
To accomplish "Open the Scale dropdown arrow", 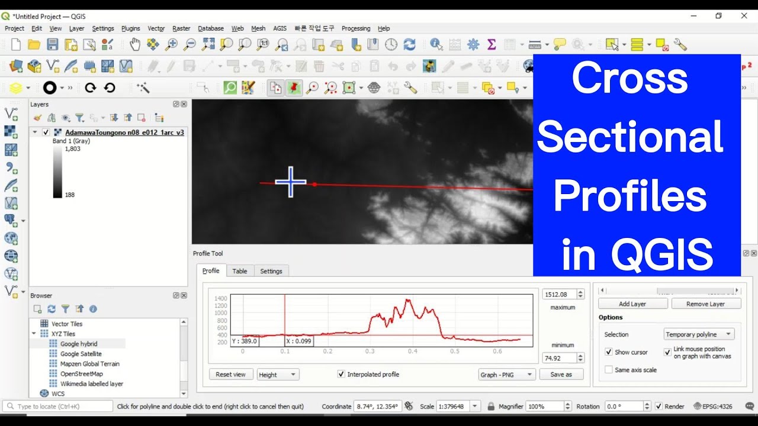I will [475, 406].
